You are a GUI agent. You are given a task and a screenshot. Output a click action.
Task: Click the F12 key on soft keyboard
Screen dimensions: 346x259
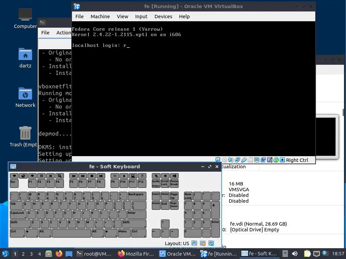[142, 183]
